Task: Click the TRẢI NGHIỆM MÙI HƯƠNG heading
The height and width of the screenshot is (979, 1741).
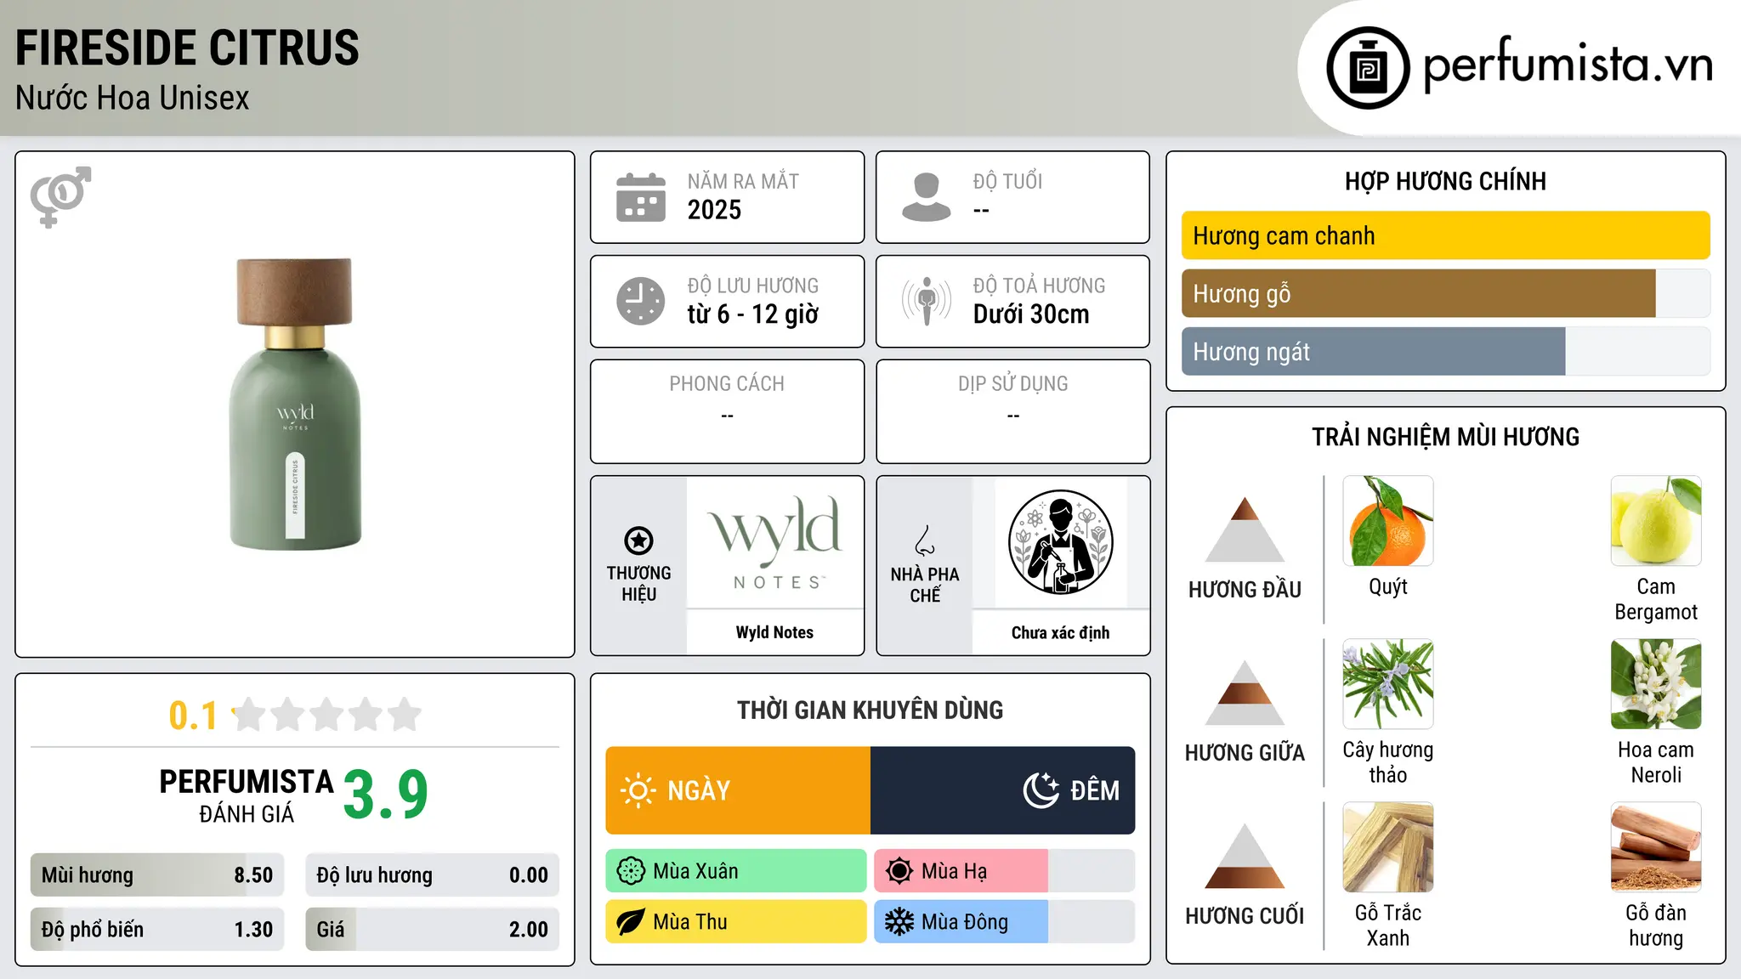Action: click(1445, 437)
